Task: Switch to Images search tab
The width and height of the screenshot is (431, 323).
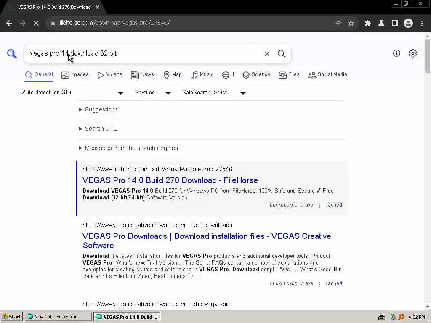Action: coord(75,75)
